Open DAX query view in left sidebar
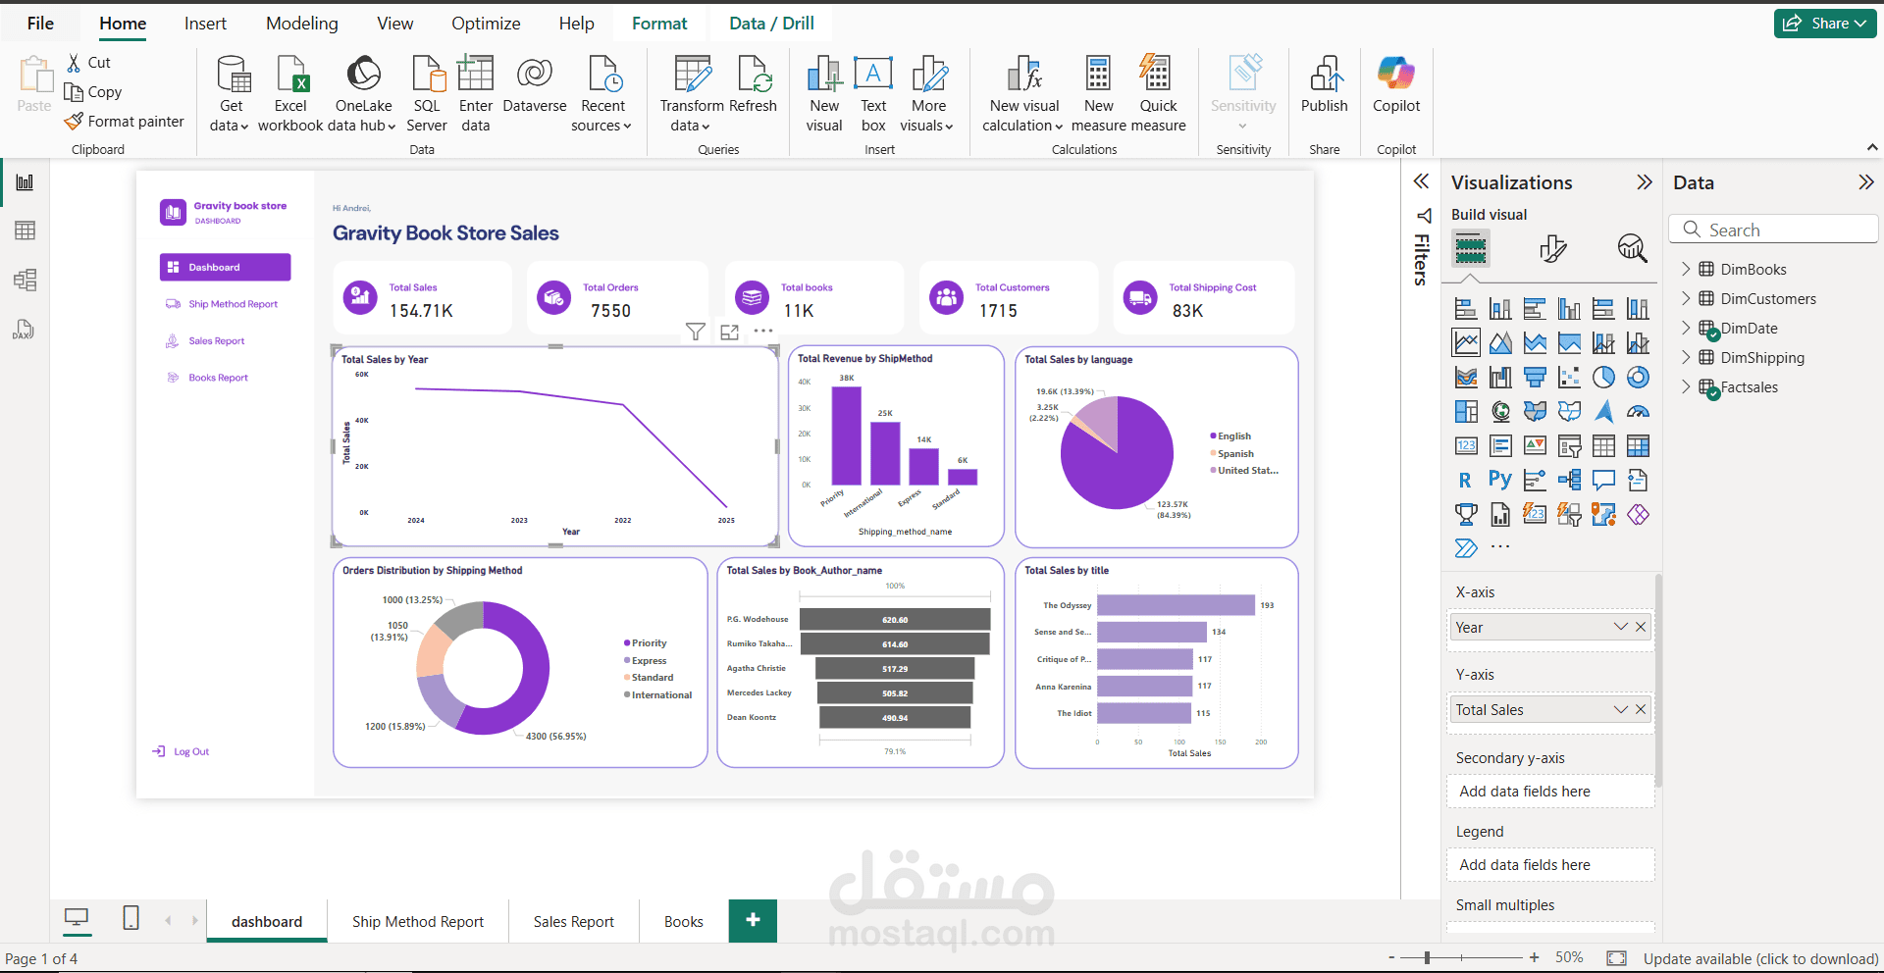 click(26, 330)
